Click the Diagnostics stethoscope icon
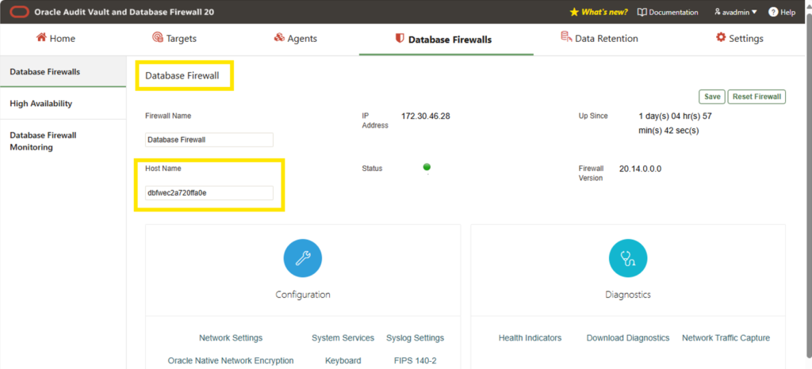 coord(628,258)
